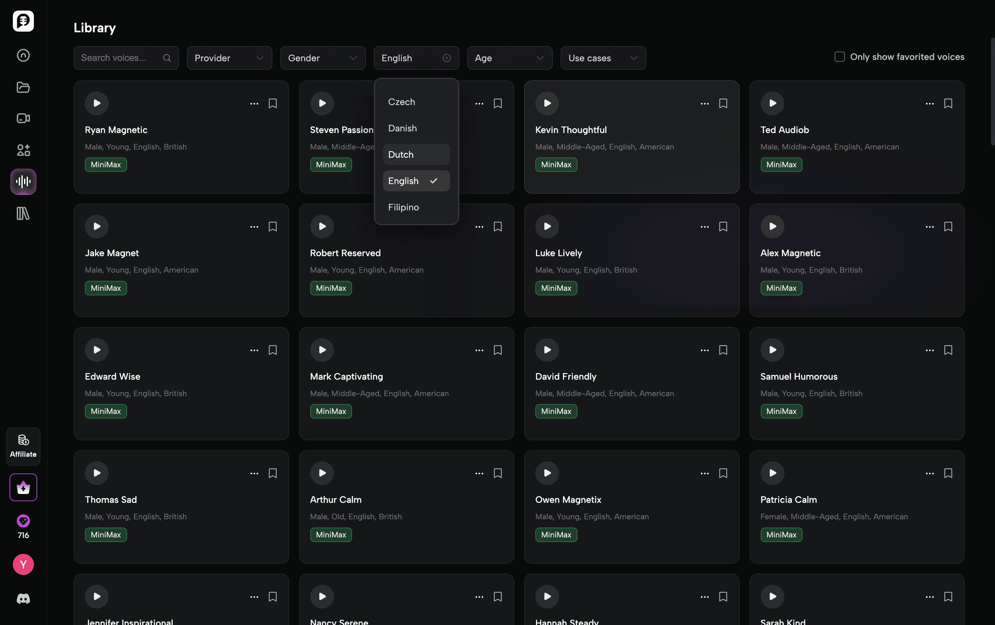
Task: Play the Kevin Thoughtful voice sample
Action: (547, 103)
